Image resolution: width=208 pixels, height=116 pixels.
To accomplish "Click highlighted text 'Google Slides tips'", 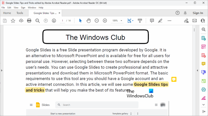I will (x=151, y=84).
